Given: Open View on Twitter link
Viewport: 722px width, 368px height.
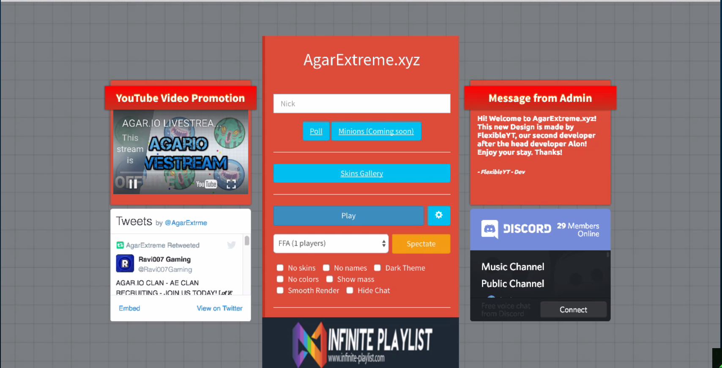Looking at the screenshot, I should coord(219,308).
